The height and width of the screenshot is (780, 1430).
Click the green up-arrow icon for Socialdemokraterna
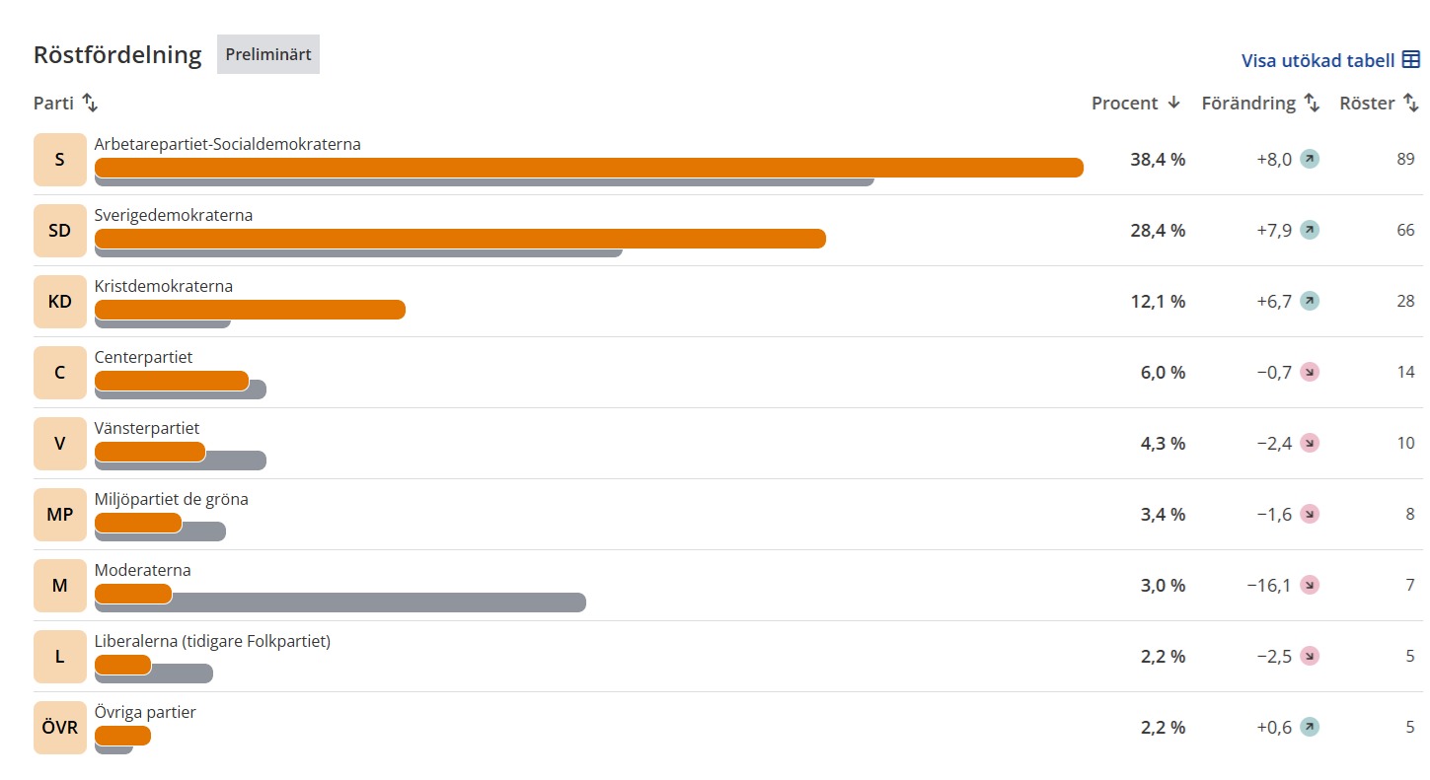pyautogui.click(x=1310, y=159)
